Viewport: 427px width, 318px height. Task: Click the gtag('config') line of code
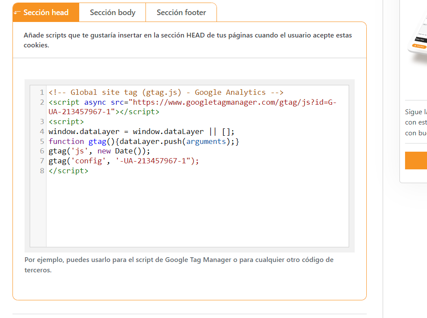pyautogui.click(x=124, y=161)
